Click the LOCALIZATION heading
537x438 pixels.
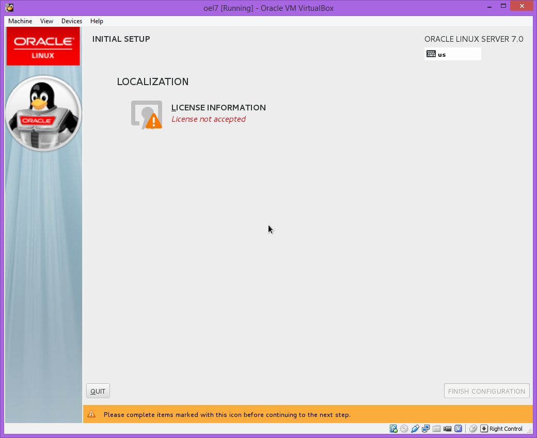coord(153,82)
